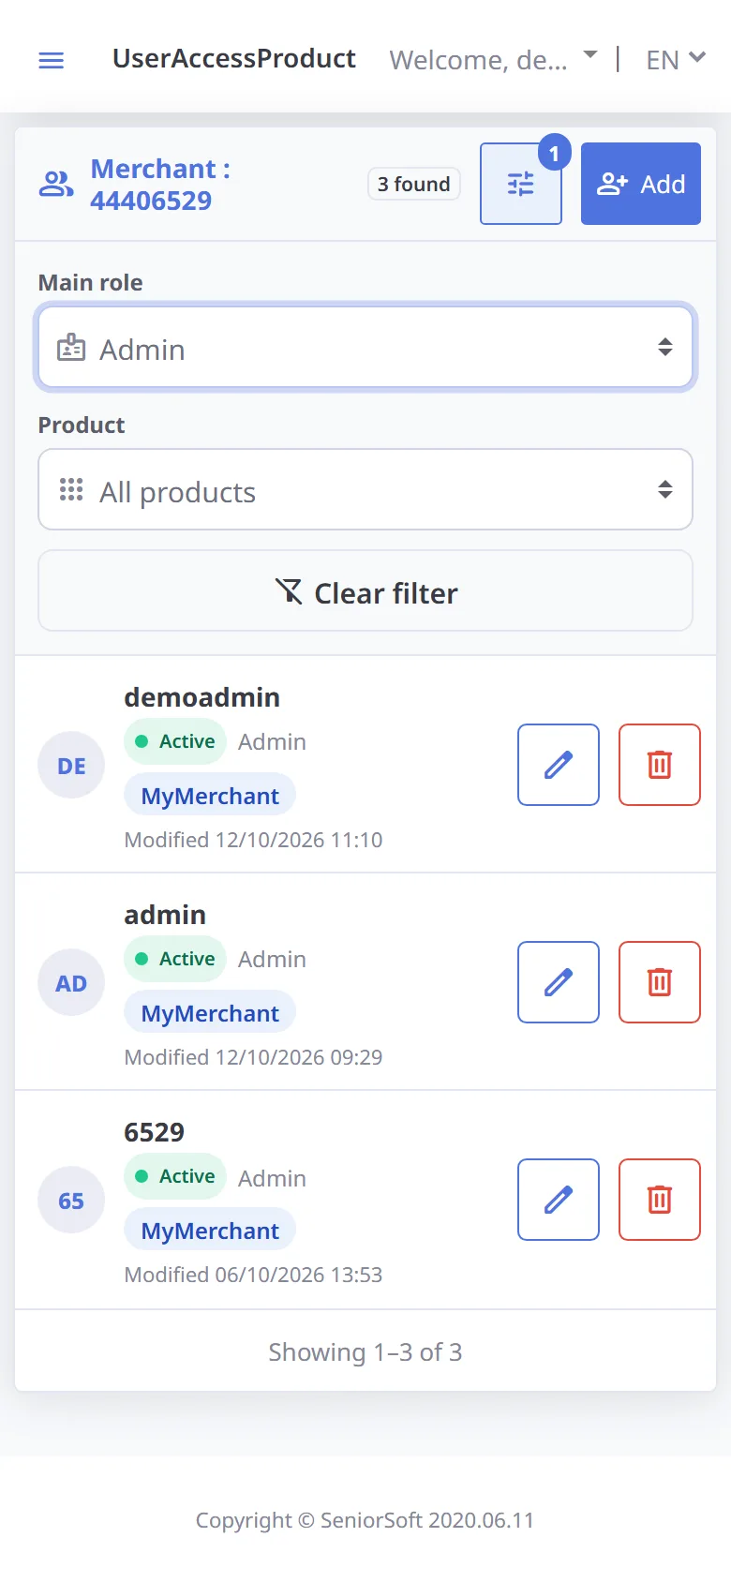Click Modified 12/10/2026 09:29 text
Image resolution: width=731 pixels, height=1582 pixels.
coord(253,1057)
